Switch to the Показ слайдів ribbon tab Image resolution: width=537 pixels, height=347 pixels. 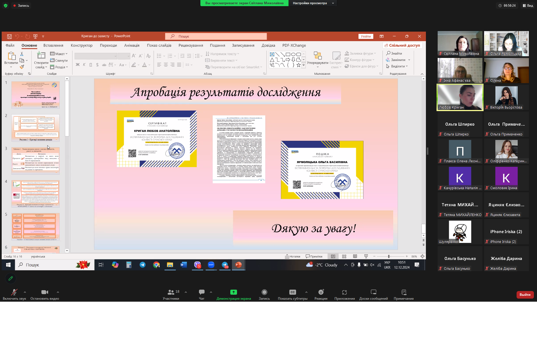(x=159, y=45)
